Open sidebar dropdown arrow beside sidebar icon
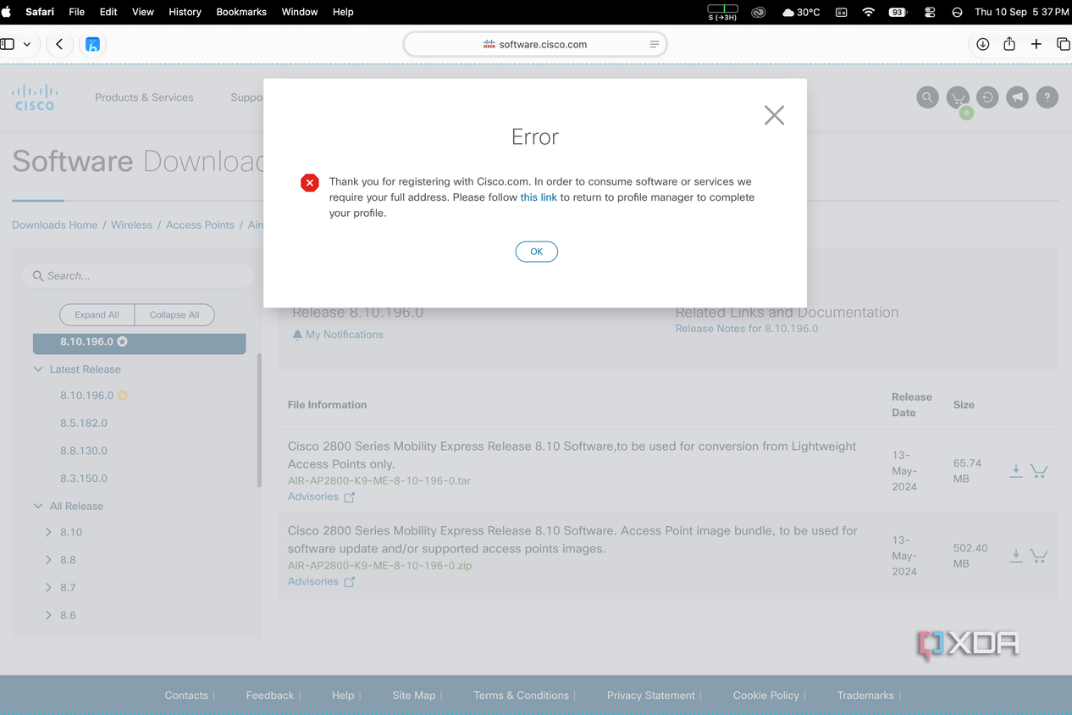 (x=27, y=44)
